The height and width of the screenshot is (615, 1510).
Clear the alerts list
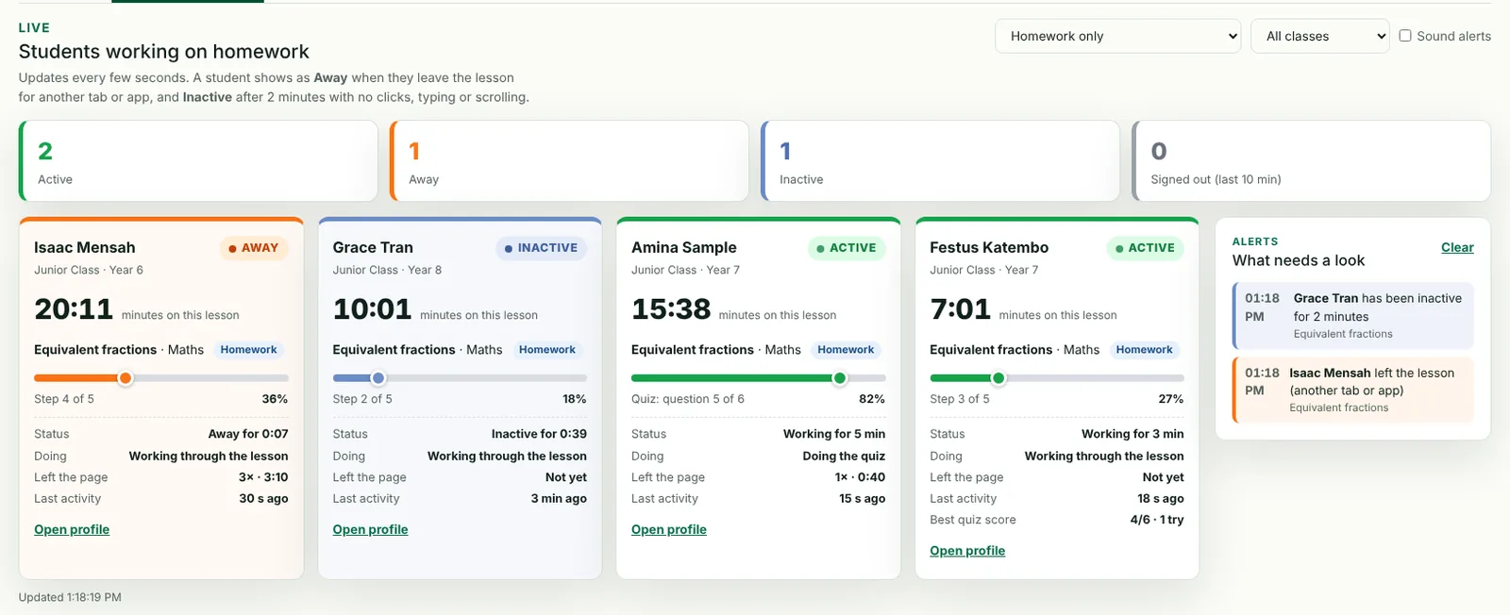(1457, 247)
